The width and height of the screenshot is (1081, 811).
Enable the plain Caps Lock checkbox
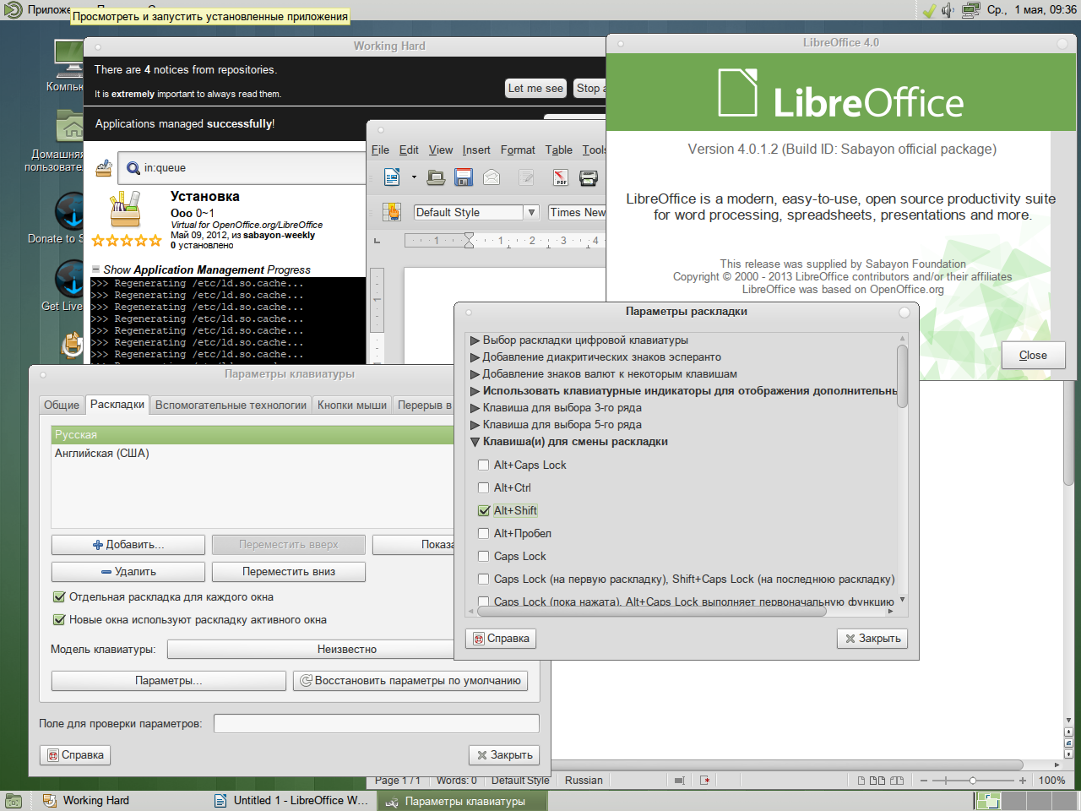click(x=484, y=557)
